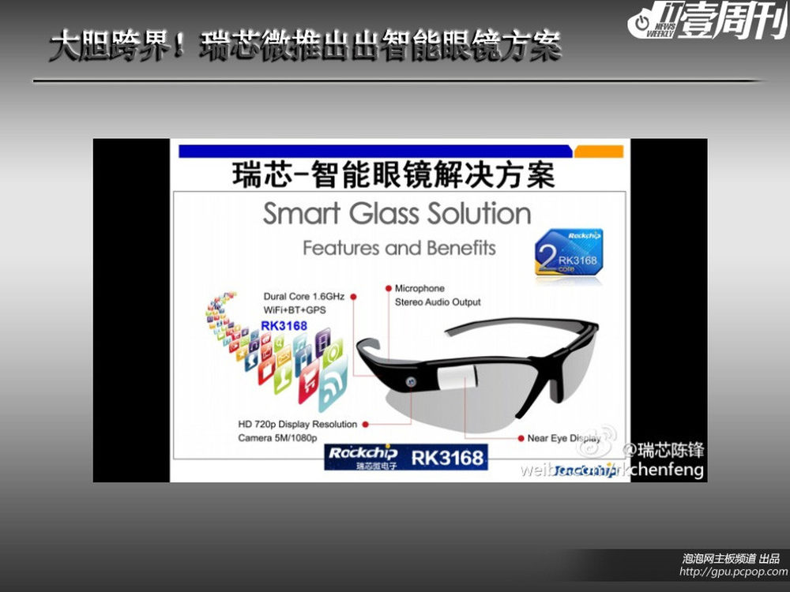Viewport: 790px width, 592px height.
Task: Click the 'Camera 5M/1080p' label
Action: [x=277, y=438]
